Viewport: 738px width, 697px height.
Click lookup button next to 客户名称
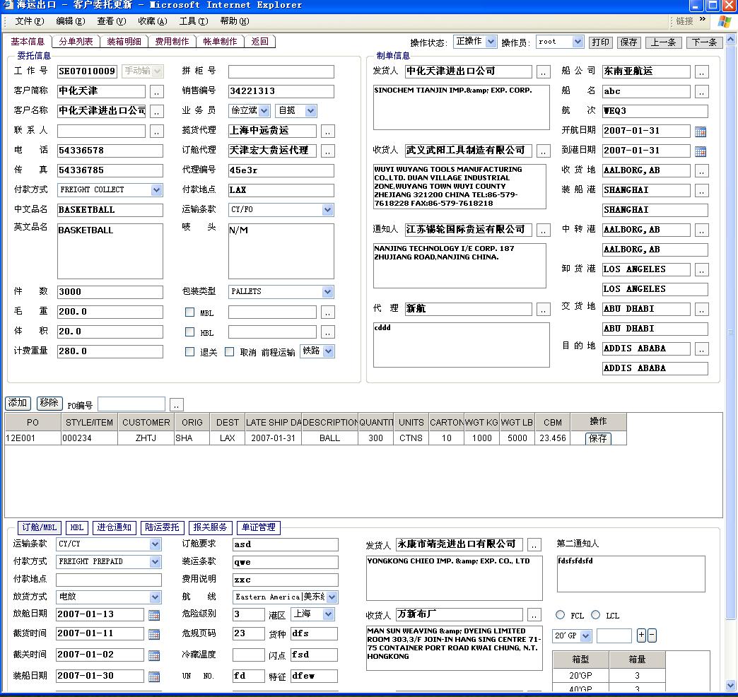pos(157,111)
